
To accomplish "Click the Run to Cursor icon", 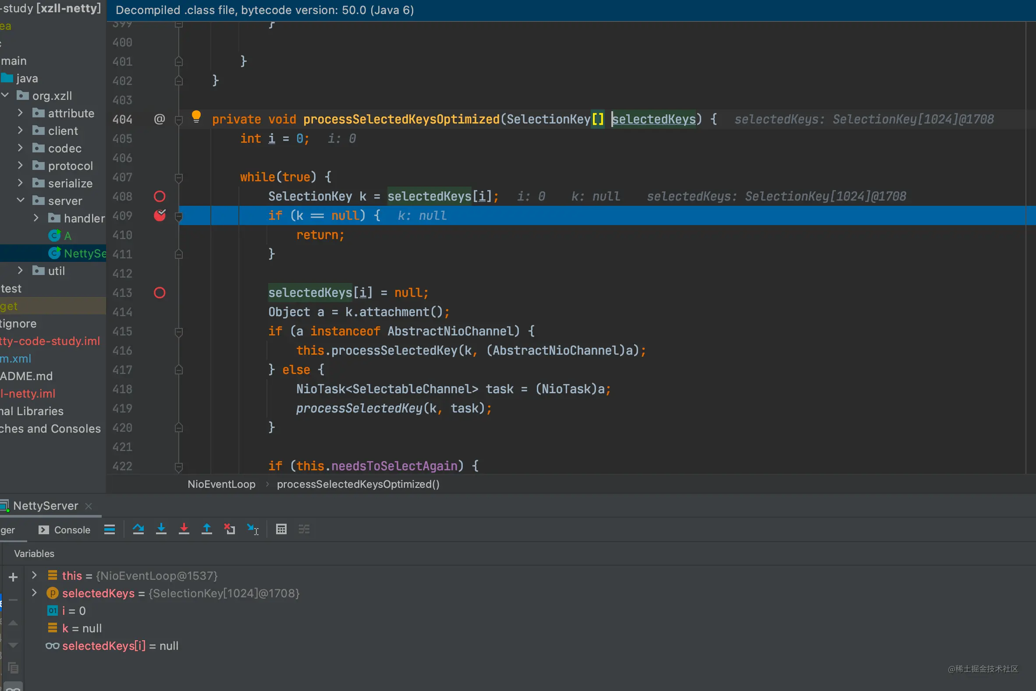I will [253, 529].
